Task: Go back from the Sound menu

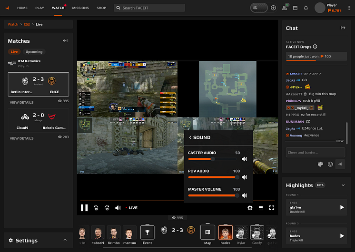Action: pyautogui.click(x=190, y=137)
